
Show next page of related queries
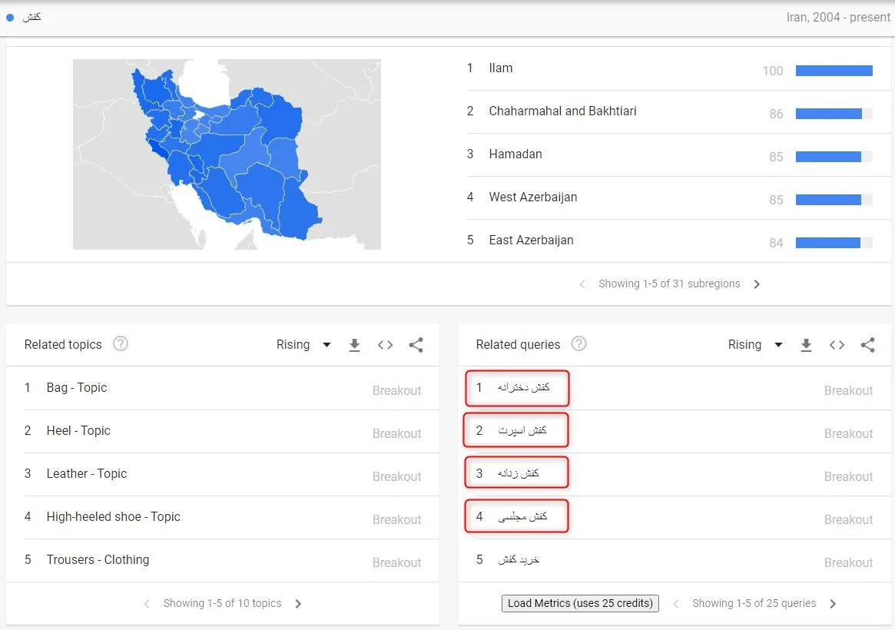833,604
